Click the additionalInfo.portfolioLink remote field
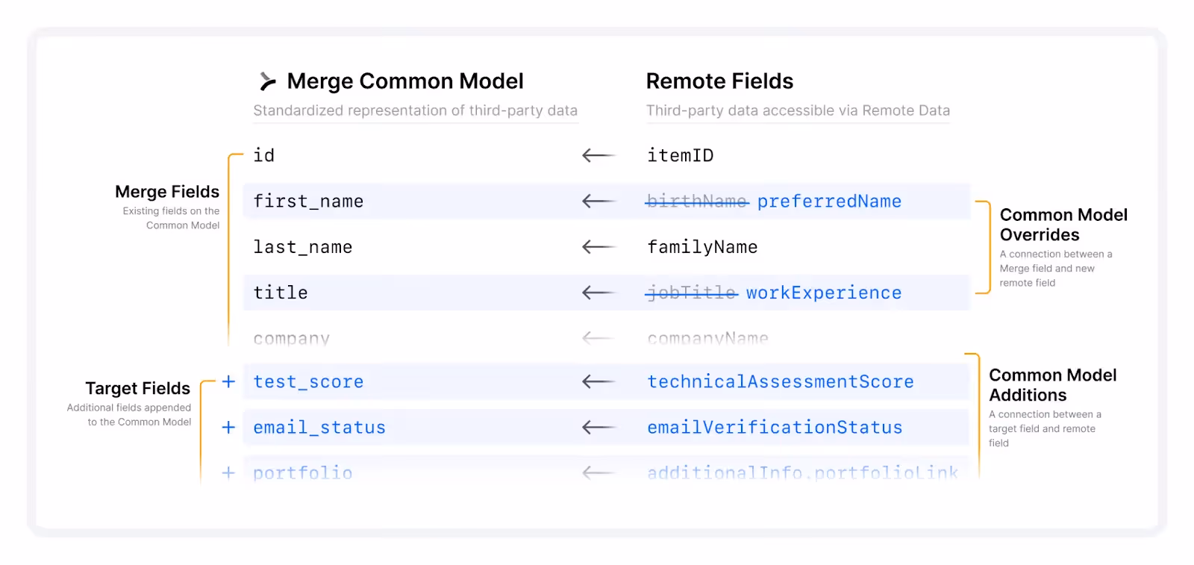 [x=802, y=473]
